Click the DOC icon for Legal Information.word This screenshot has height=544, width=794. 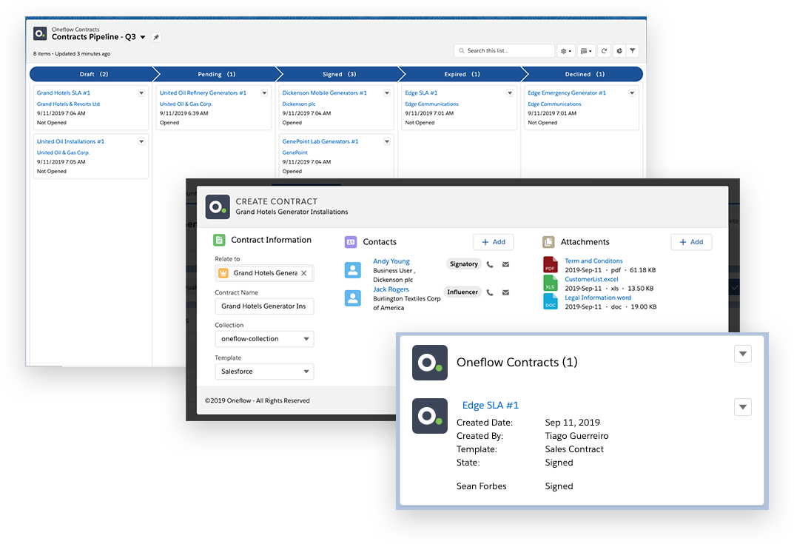pyautogui.click(x=549, y=300)
